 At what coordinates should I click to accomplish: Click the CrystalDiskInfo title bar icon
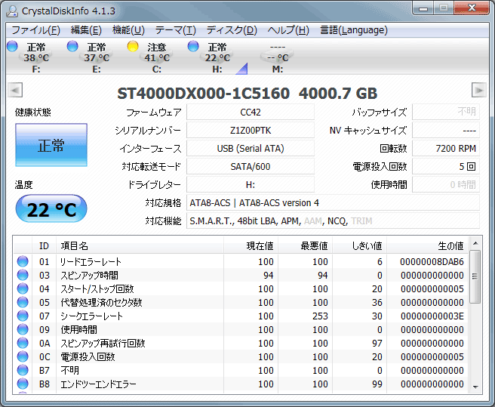12,11
